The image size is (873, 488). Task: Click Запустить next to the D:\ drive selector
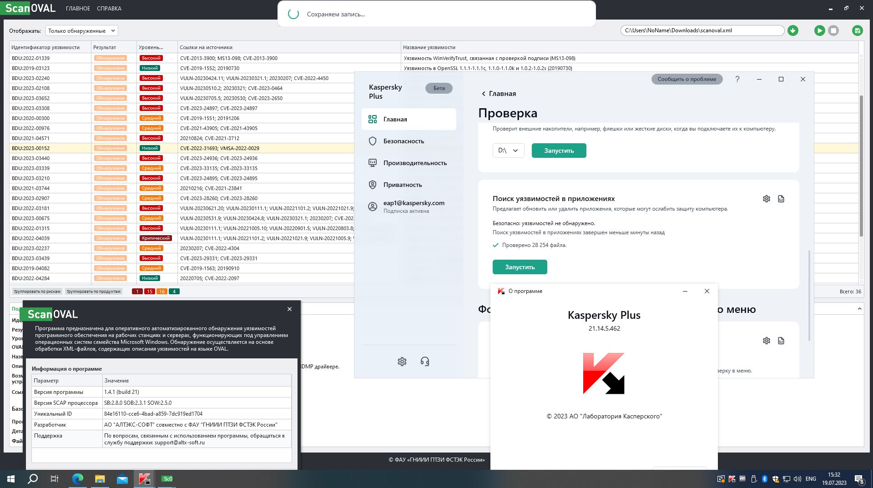click(559, 151)
